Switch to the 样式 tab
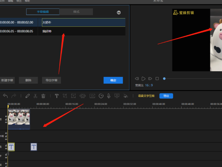The image size is (222, 167). tap(76, 12)
